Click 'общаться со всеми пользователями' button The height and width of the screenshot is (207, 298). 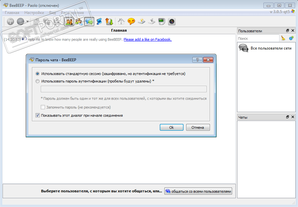coord(198,191)
